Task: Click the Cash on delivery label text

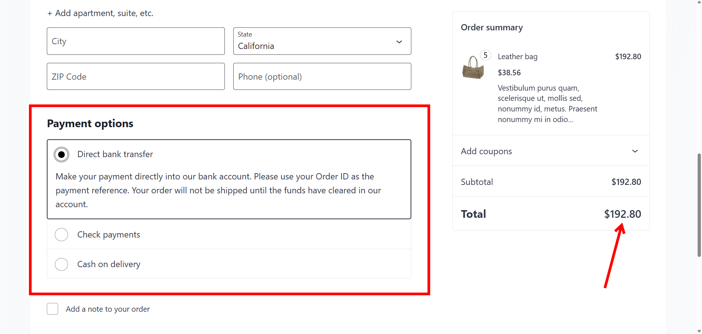Action: point(109,264)
